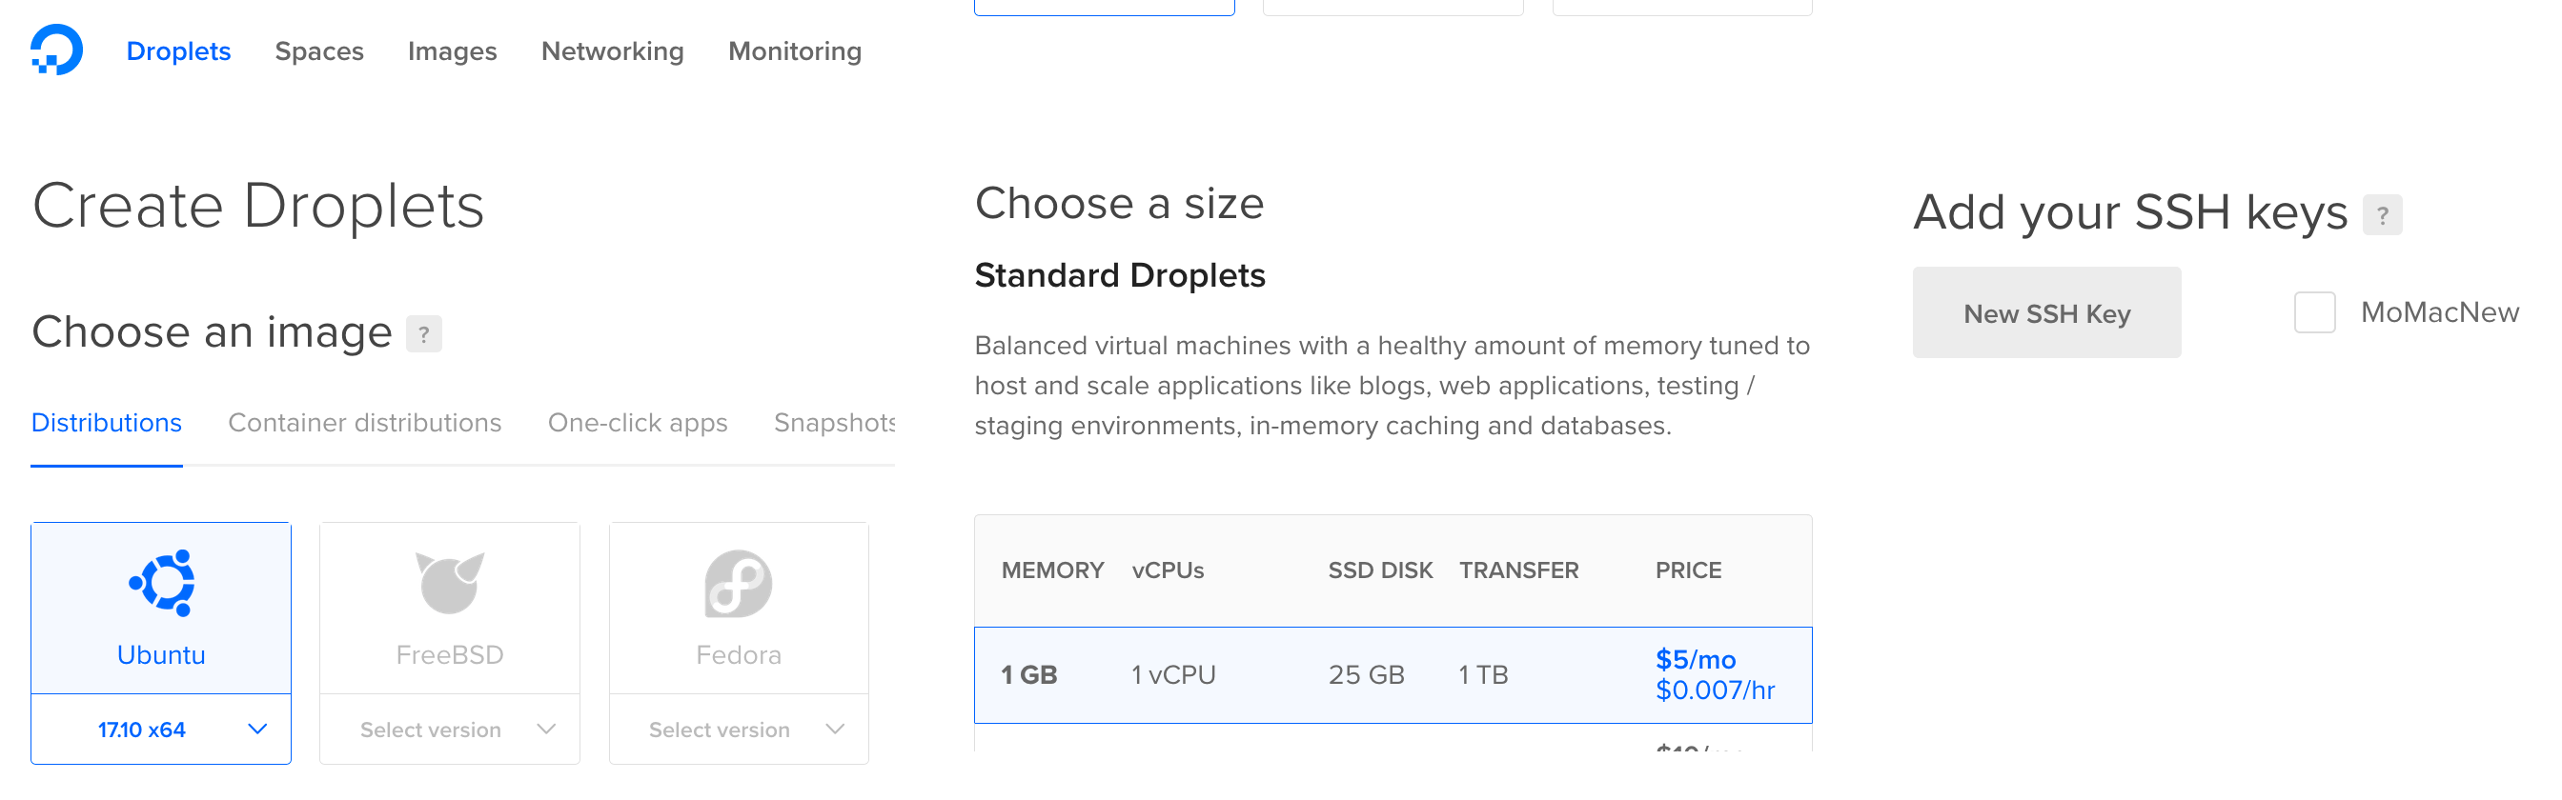
Task: Open Networking in top navigation
Action: pyautogui.click(x=613, y=50)
